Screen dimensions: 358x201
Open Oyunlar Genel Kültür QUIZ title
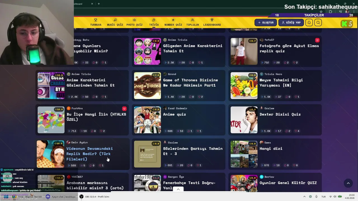(288, 183)
